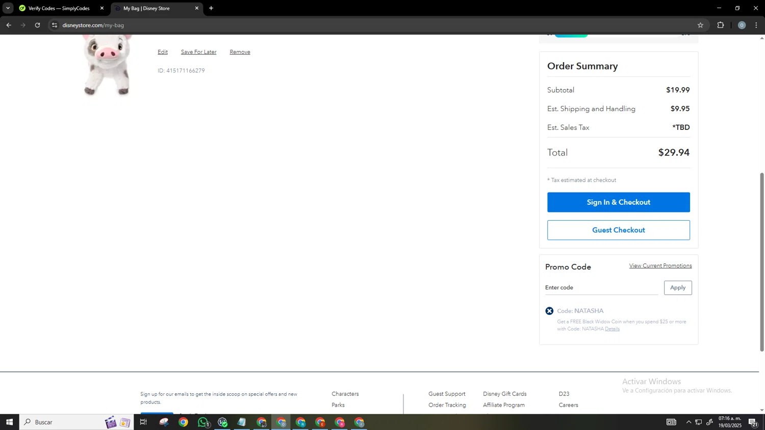
Task: Click Sign In & Checkout button
Action: tap(618, 202)
